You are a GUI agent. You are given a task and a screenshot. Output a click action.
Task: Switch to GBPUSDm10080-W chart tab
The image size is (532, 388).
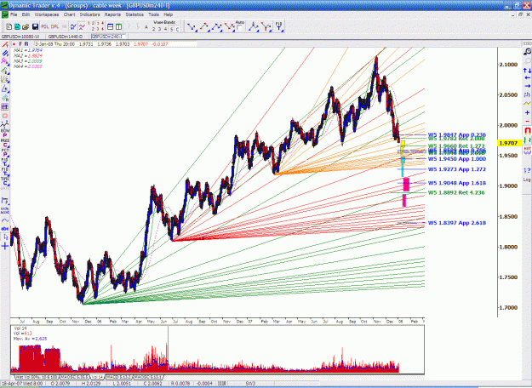[20, 37]
